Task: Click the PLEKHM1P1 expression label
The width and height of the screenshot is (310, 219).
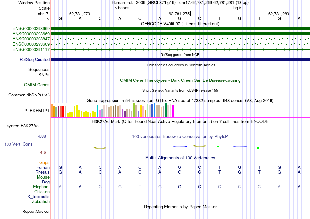Action: click(37, 111)
